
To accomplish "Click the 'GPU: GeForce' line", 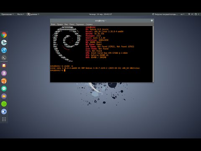I will pyautogui.click(x=97, y=55).
